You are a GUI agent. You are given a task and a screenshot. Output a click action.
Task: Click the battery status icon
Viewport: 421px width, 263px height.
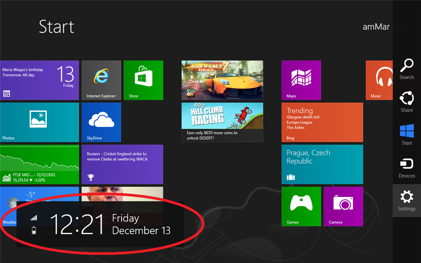[x=34, y=230]
